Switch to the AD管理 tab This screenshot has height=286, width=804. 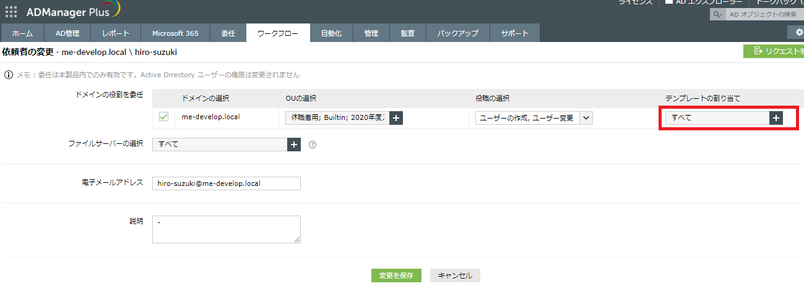(x=67, y=33)
